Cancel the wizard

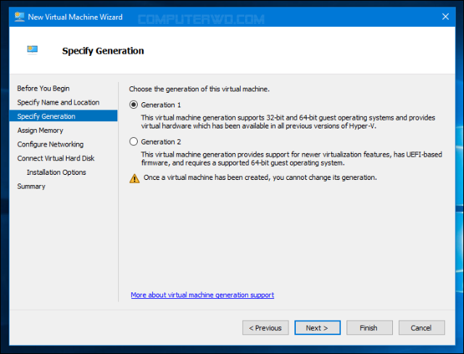[x=421, y=328]
